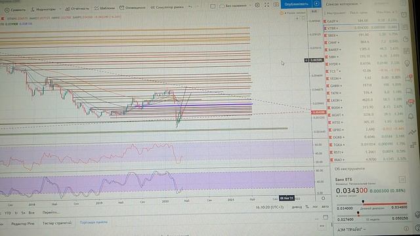Toggle logarithmic scale (лог)

315,207
